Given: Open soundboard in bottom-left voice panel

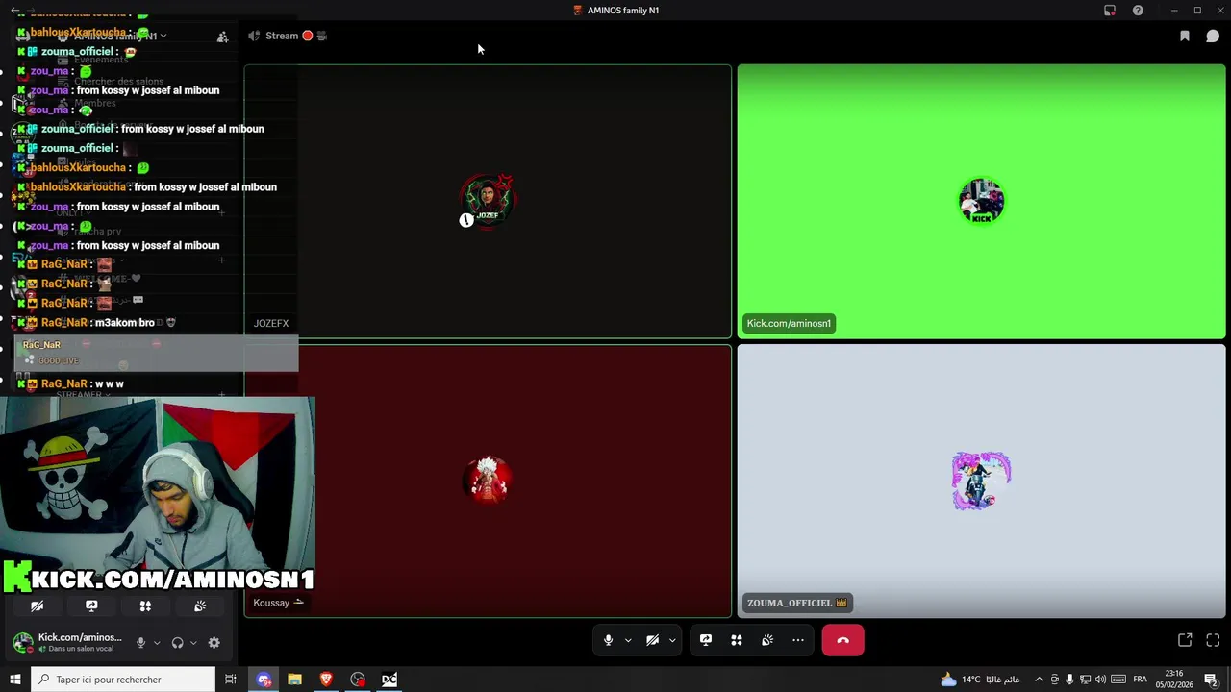Looking at the screenshot, I should click(200, 606).
